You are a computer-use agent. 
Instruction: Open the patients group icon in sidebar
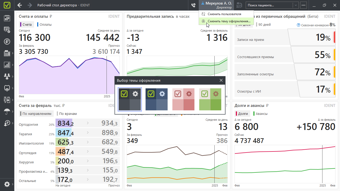[x=7, y=76]
